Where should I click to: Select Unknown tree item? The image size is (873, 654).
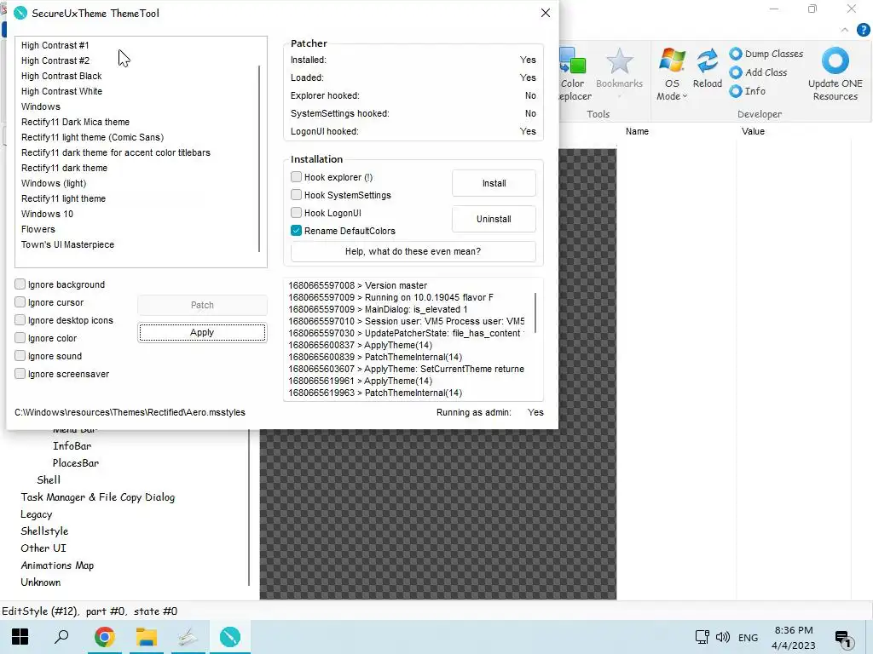click(41, 582)
